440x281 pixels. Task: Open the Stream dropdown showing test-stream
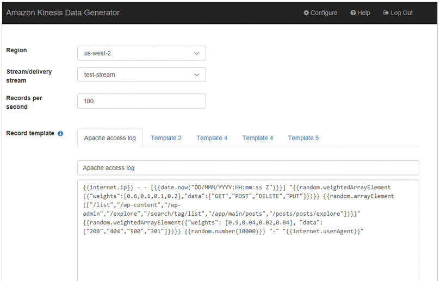click(141, 74)
